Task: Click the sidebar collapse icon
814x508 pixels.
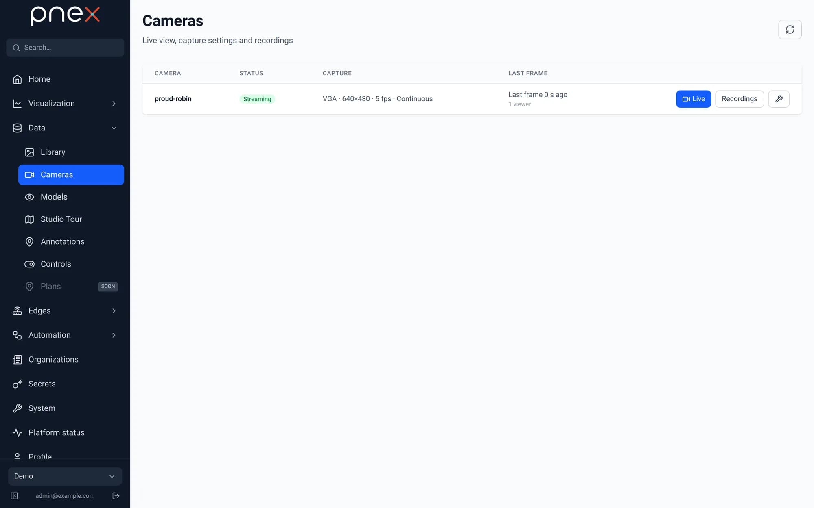Action: pos(14,496)
